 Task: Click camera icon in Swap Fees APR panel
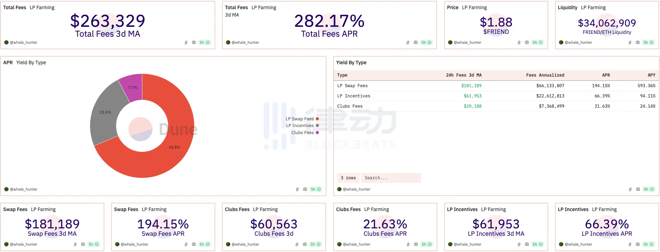194,244
